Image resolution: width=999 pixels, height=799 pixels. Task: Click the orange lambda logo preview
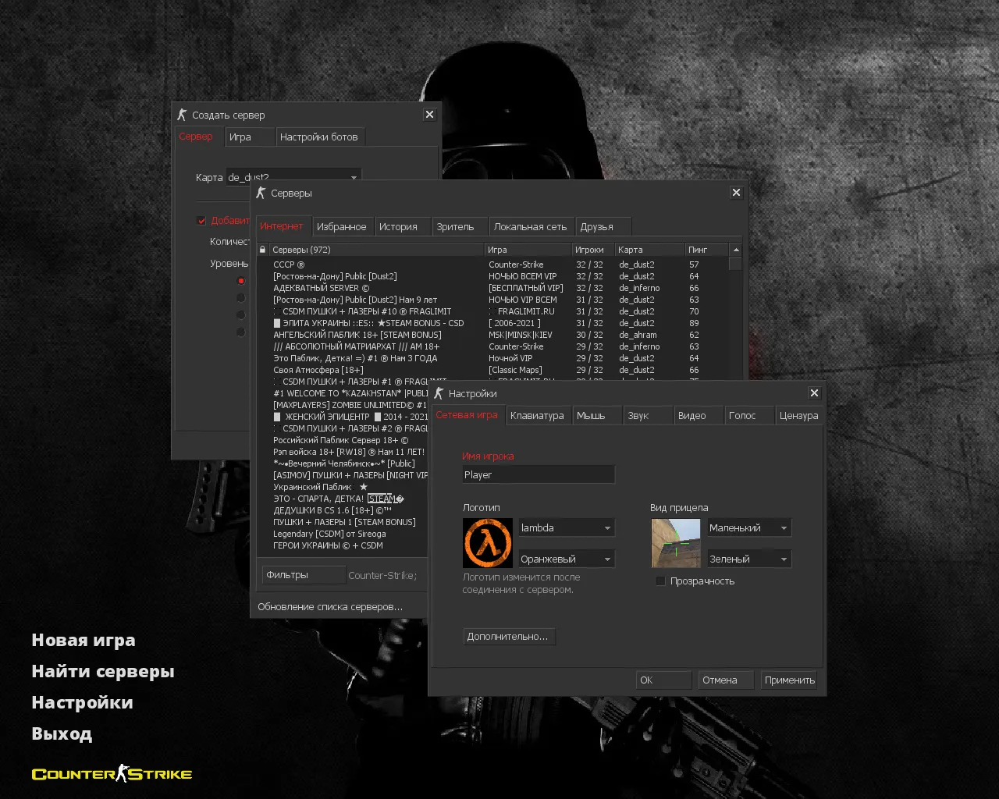click(x=488, y=543)
